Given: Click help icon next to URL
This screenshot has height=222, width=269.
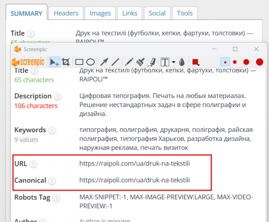Looking at the screenshot, I should [33, 164].
